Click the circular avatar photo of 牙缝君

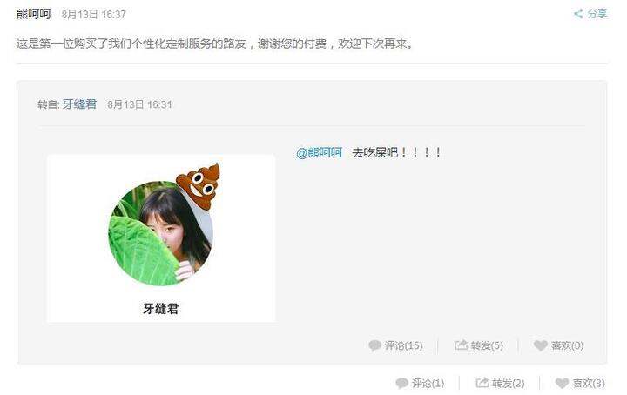click(161, 233)
